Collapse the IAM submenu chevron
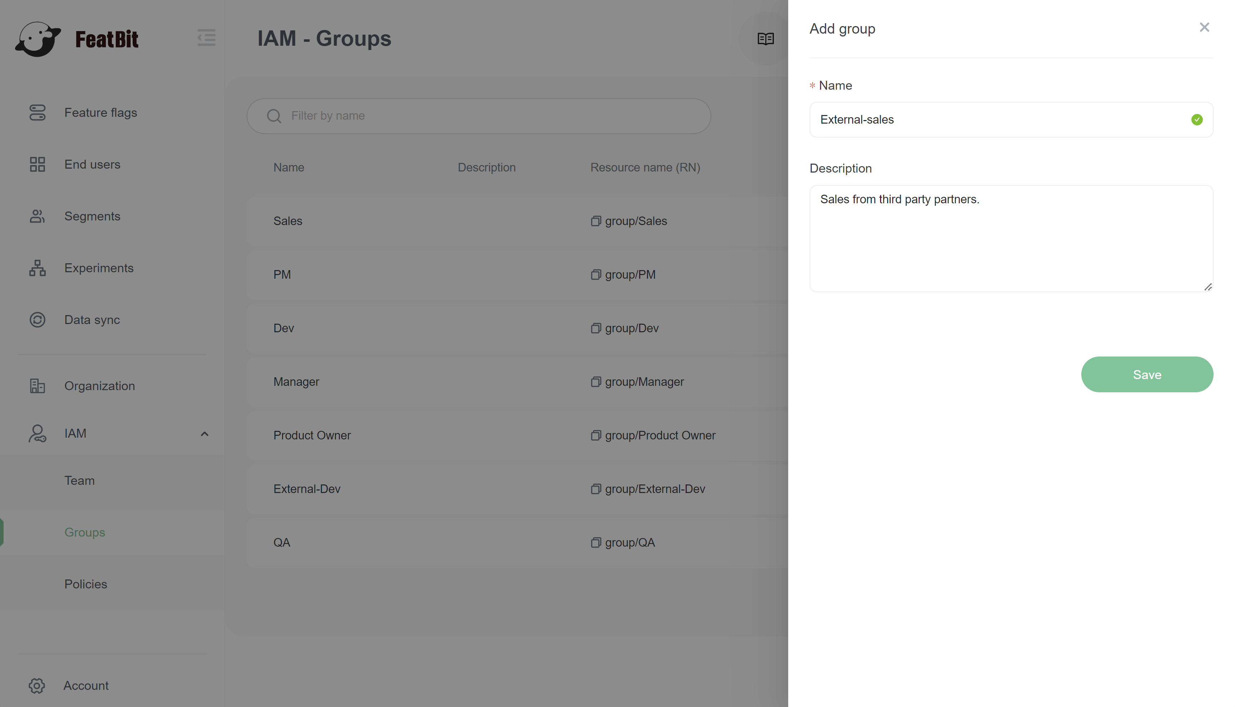The height and width of the screenshot is (707, 1235). pyautogui.click(x=204, y=434)
